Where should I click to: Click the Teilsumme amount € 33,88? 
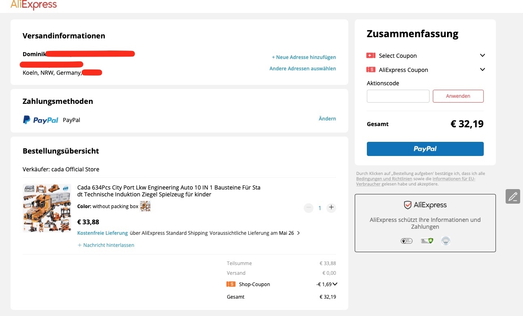point(328,263)
